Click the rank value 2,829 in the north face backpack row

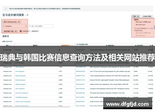[60, 93]
